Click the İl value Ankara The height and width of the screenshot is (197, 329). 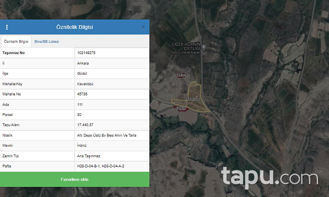83,63
